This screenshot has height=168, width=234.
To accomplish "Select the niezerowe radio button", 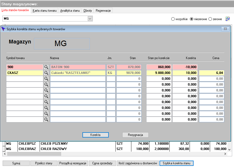I will point(191,19).
